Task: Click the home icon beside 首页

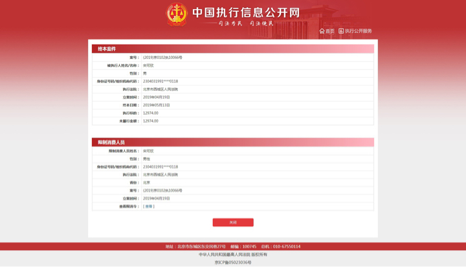Action: (322, 31)
